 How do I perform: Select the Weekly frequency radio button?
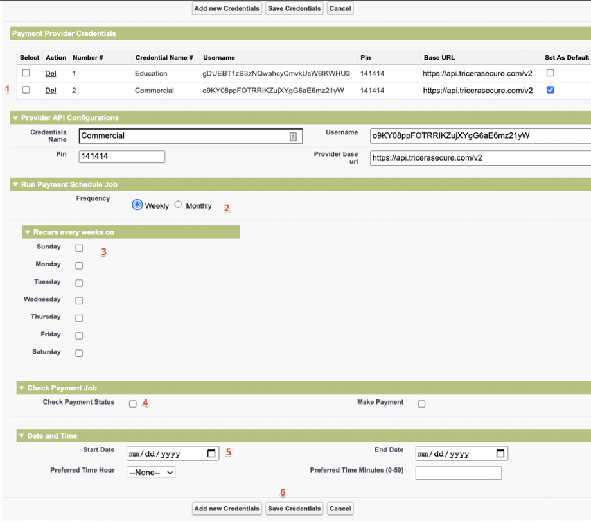pyautogui.click(x=137, y=205)
